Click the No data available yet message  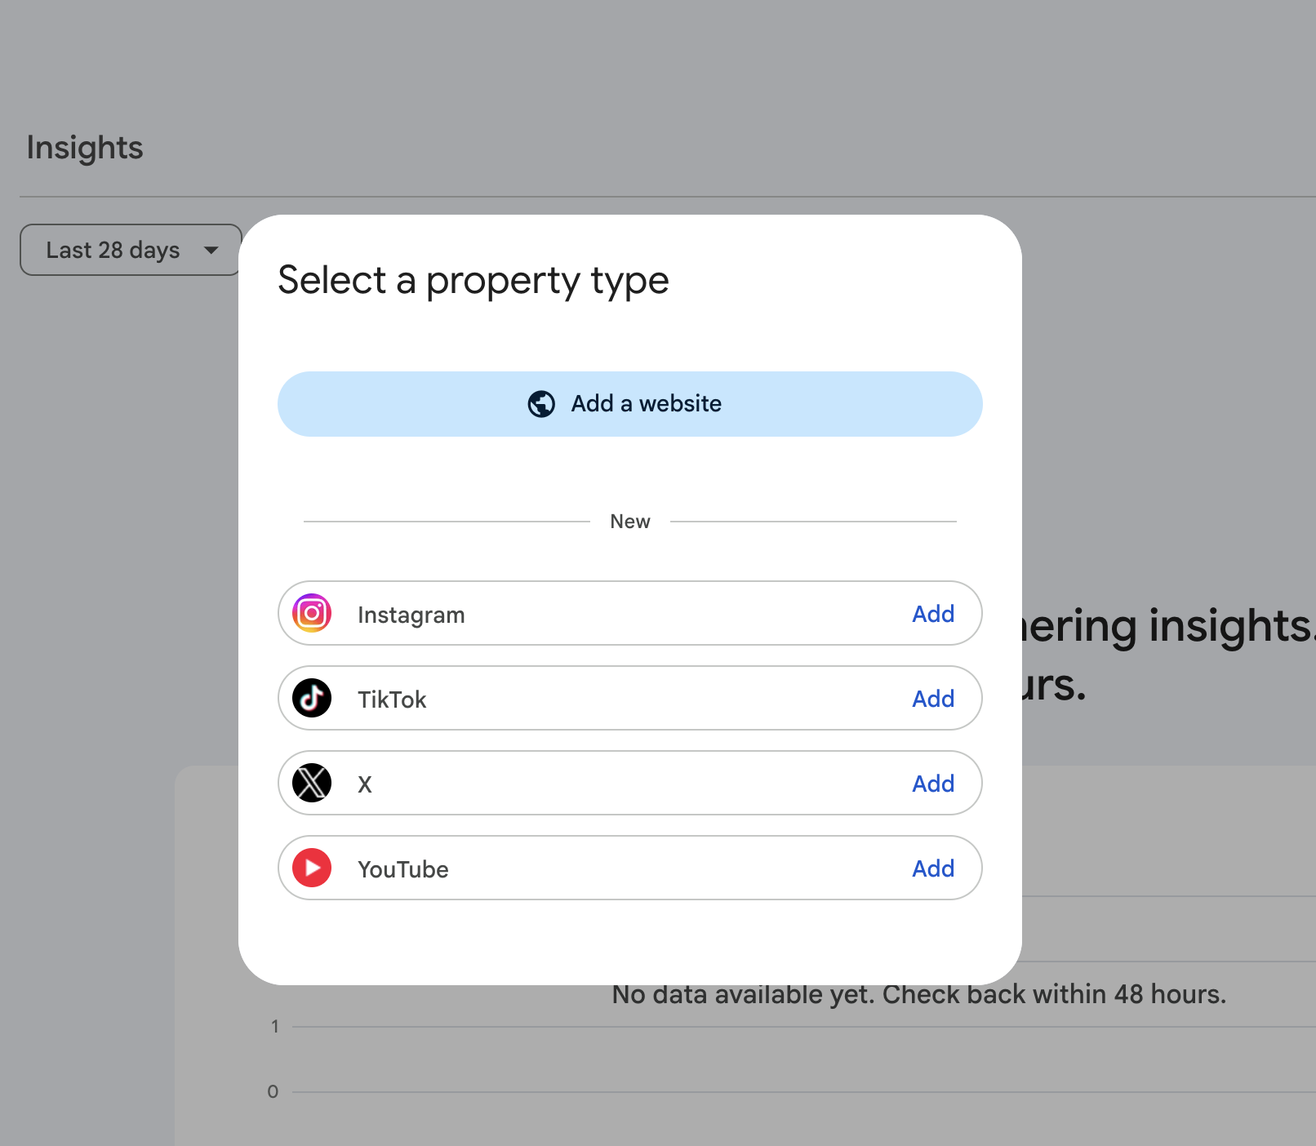(919, 994)
